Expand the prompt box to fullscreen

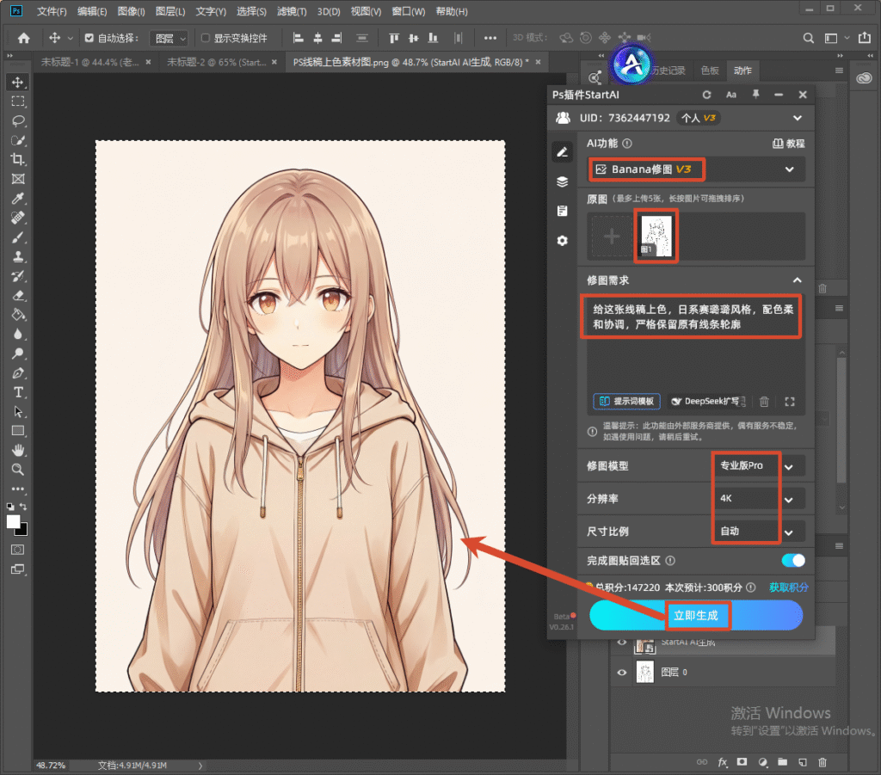[x=790, y=401]
